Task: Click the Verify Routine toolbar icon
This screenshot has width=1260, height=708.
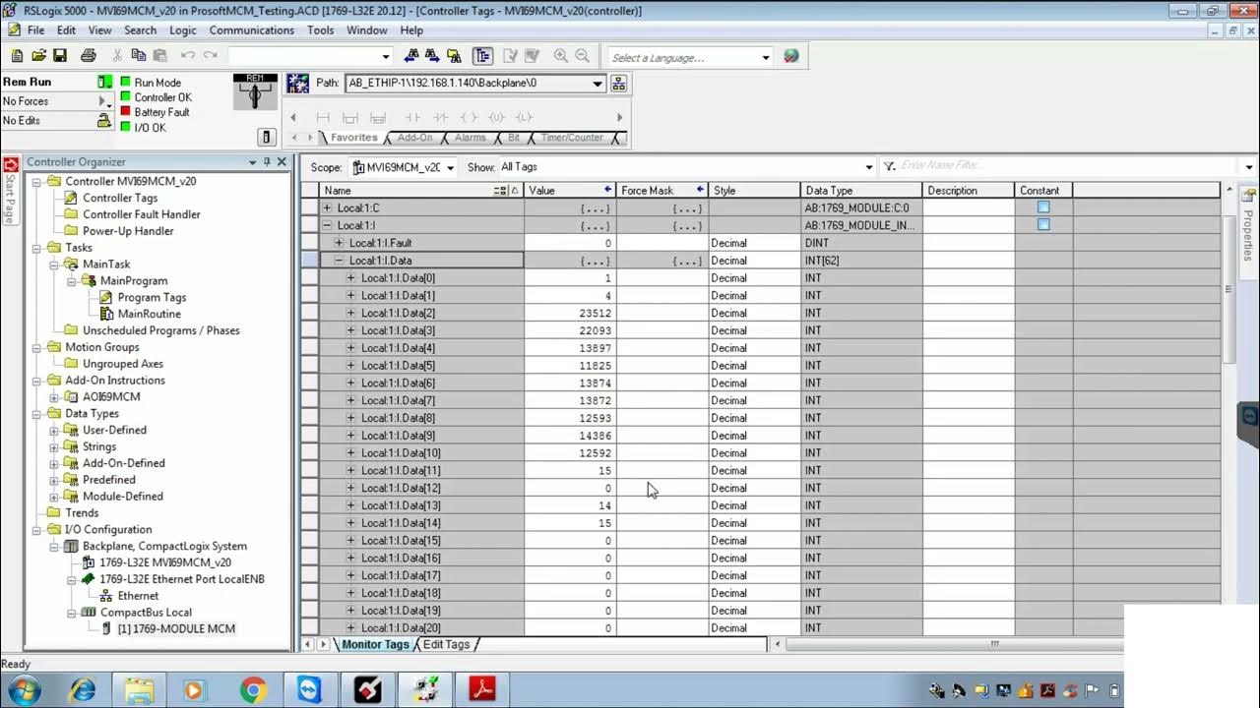Action: 510,56
